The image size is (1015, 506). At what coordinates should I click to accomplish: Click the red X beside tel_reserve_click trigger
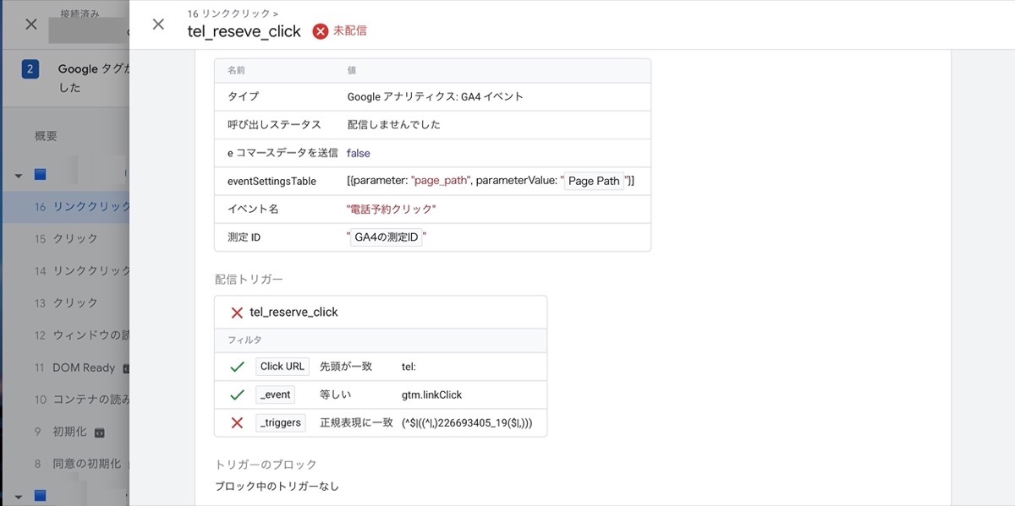coord(237,313)
